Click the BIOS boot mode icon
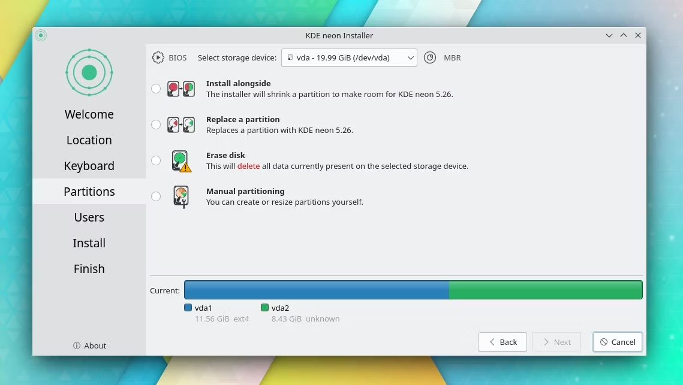This screenshot has width=683, height=385. [158, 57]
